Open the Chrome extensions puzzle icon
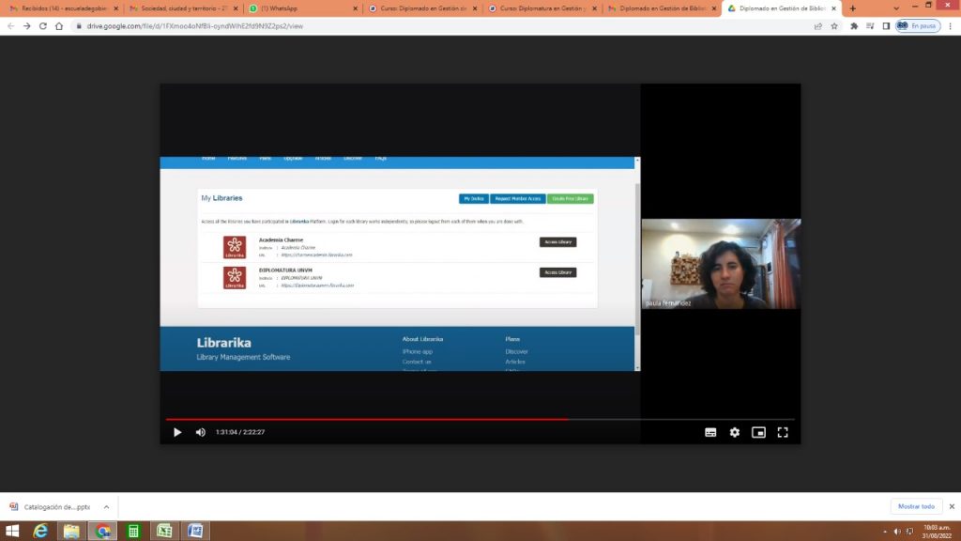Screen dimensions: 961x541 tap(853, 26)
